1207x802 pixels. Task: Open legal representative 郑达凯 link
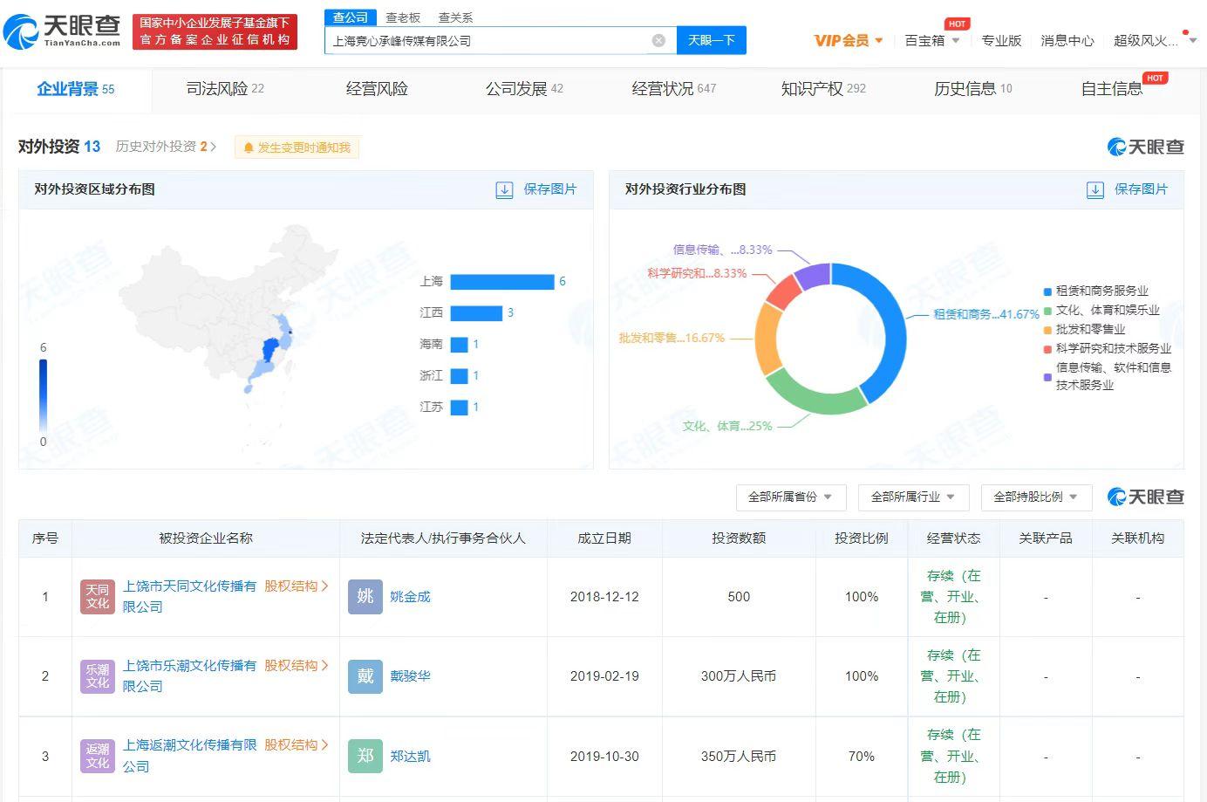410,756
